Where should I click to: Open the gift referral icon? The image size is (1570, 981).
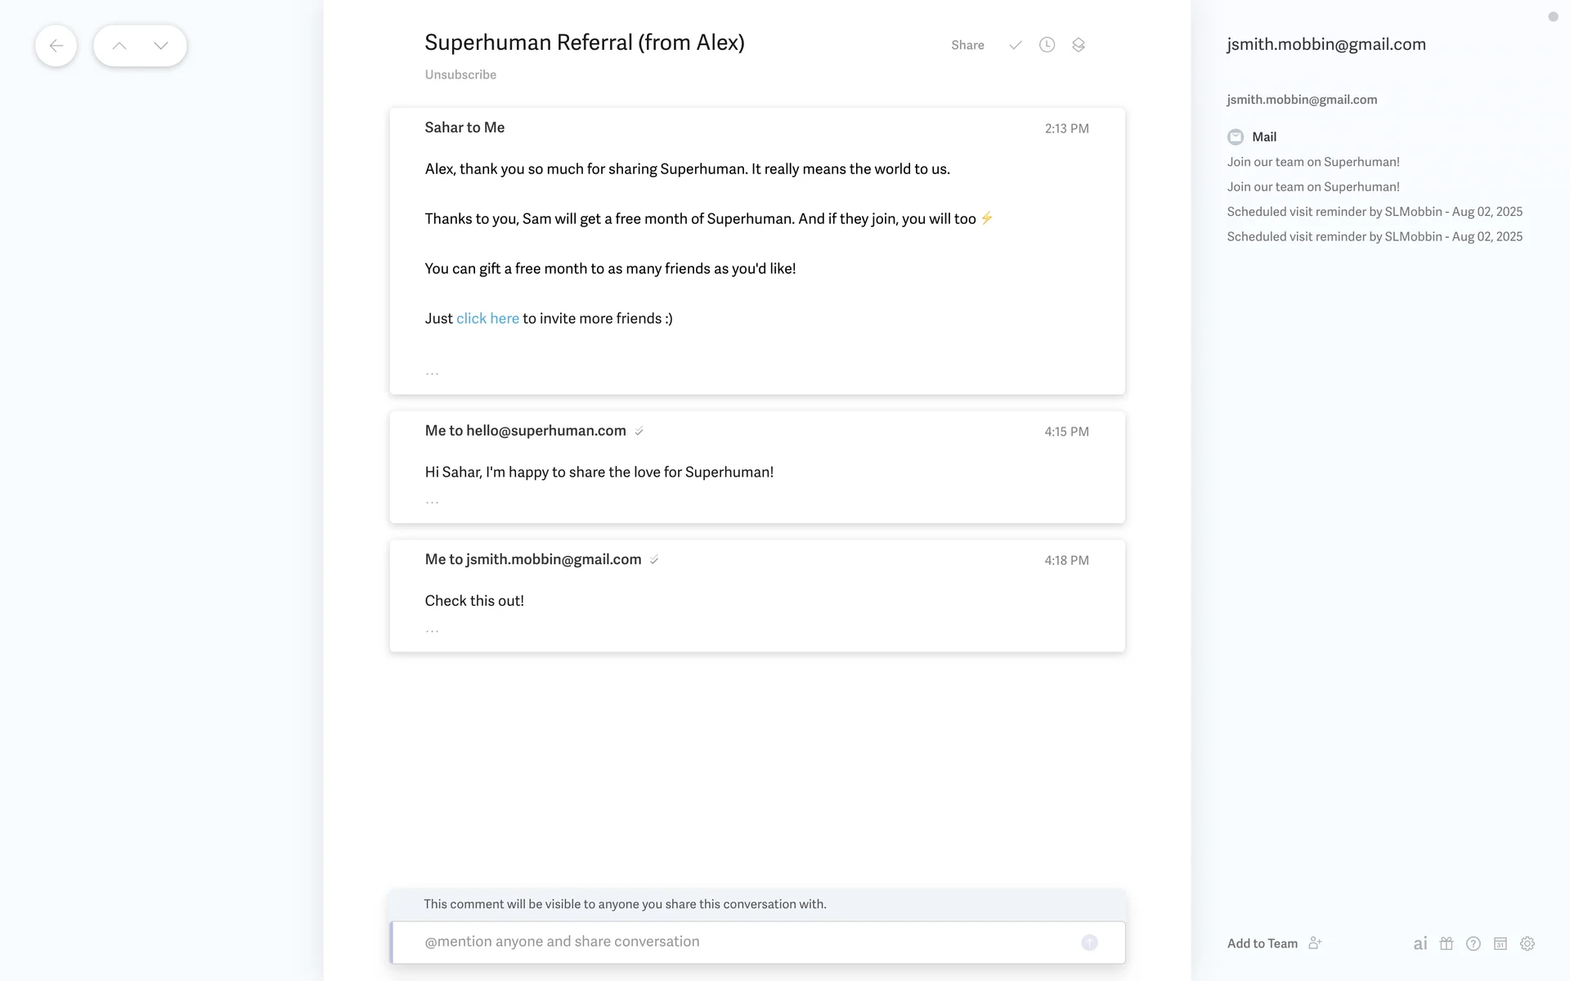tap(1447, 943)
